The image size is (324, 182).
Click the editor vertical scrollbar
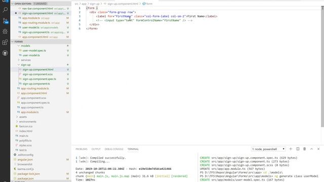[322, 66]
